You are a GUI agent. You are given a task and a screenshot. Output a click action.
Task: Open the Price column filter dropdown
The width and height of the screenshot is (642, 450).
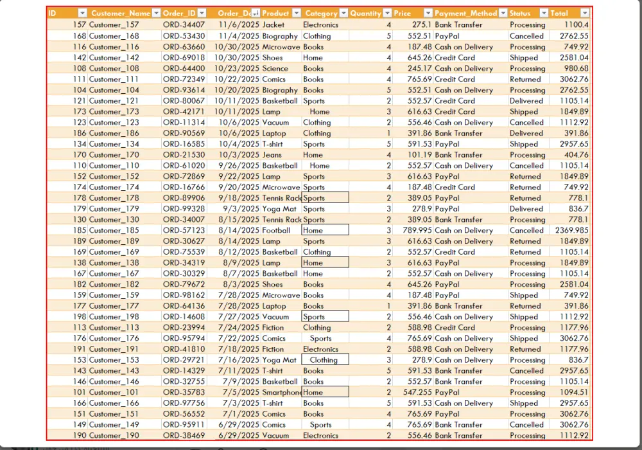coord(428,13)
